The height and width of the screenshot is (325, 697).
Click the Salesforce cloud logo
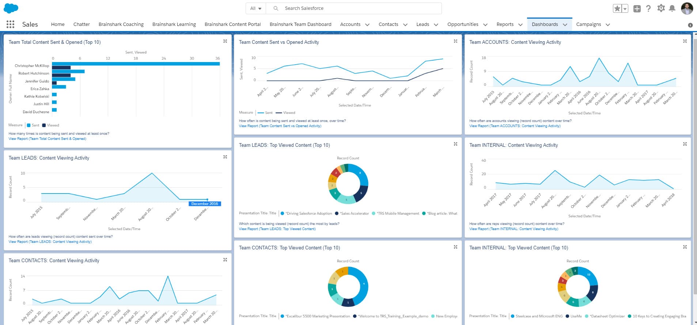point(11,8)
